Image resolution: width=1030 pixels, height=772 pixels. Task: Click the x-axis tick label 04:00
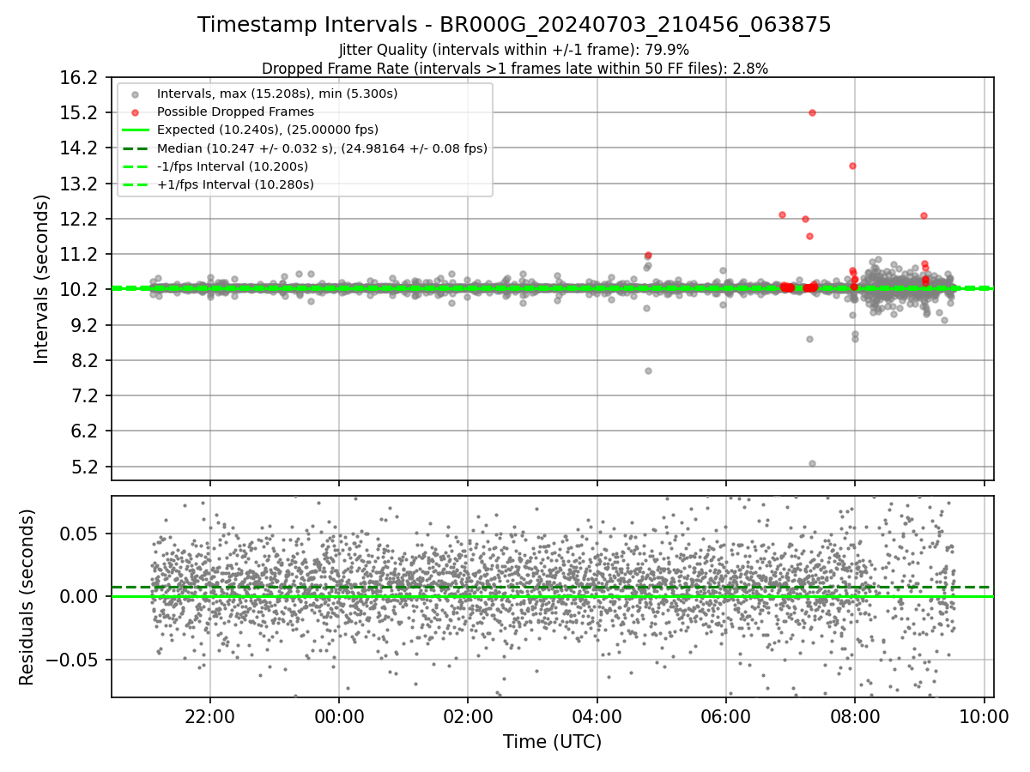597,715
